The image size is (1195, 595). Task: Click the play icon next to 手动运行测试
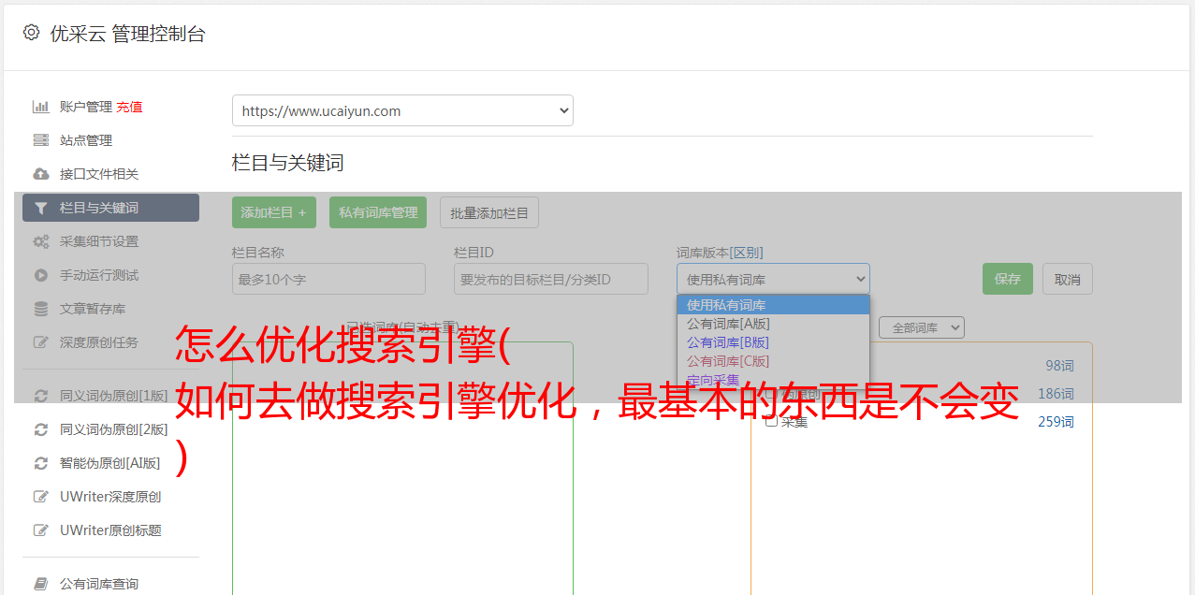click(40, 275)
